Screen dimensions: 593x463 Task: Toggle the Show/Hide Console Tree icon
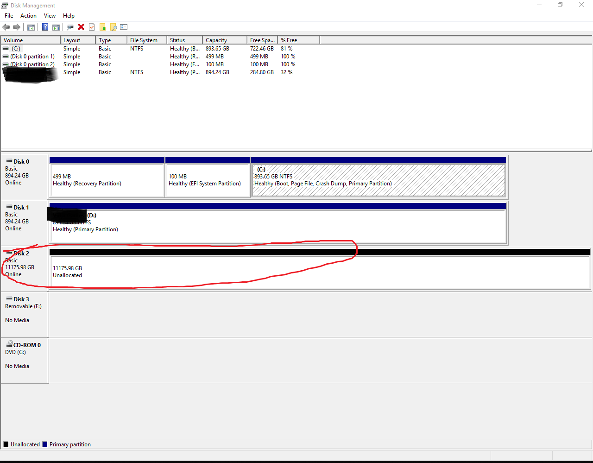tap(31, 27)
